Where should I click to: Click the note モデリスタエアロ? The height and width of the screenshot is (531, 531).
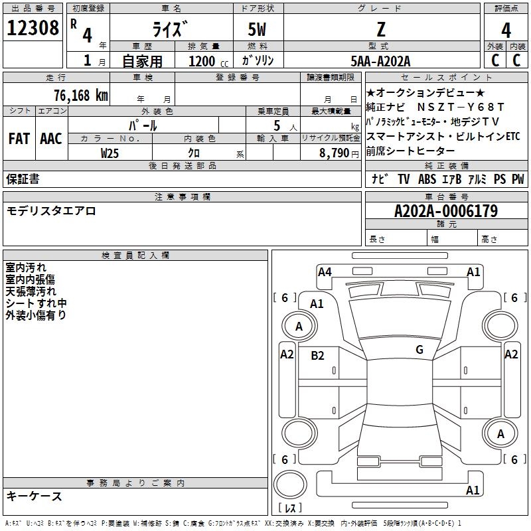coord(51,210)
